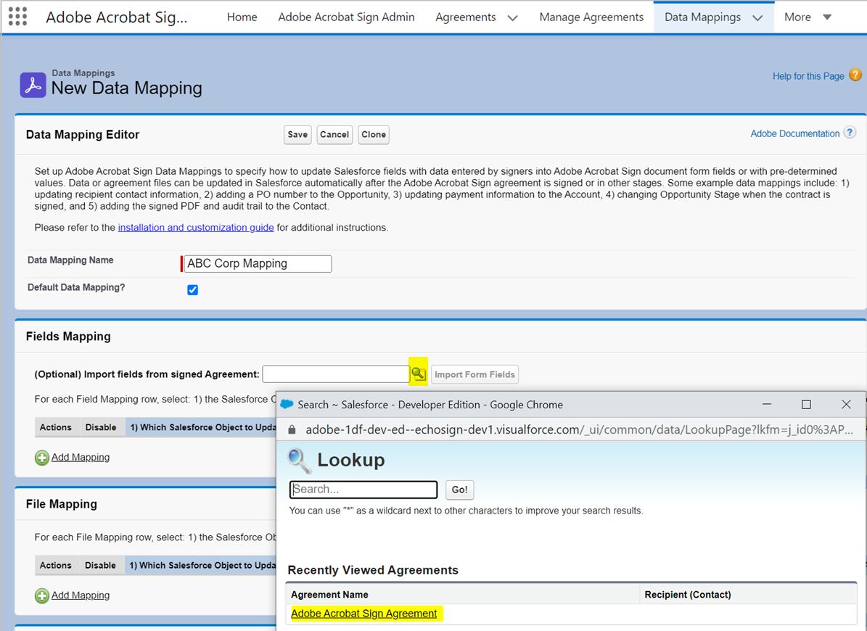The image size is (867, 631).
Task: Click the Adobe Acrobat Sig... app name
Action: pyautogui.click(x=117, y=17)
